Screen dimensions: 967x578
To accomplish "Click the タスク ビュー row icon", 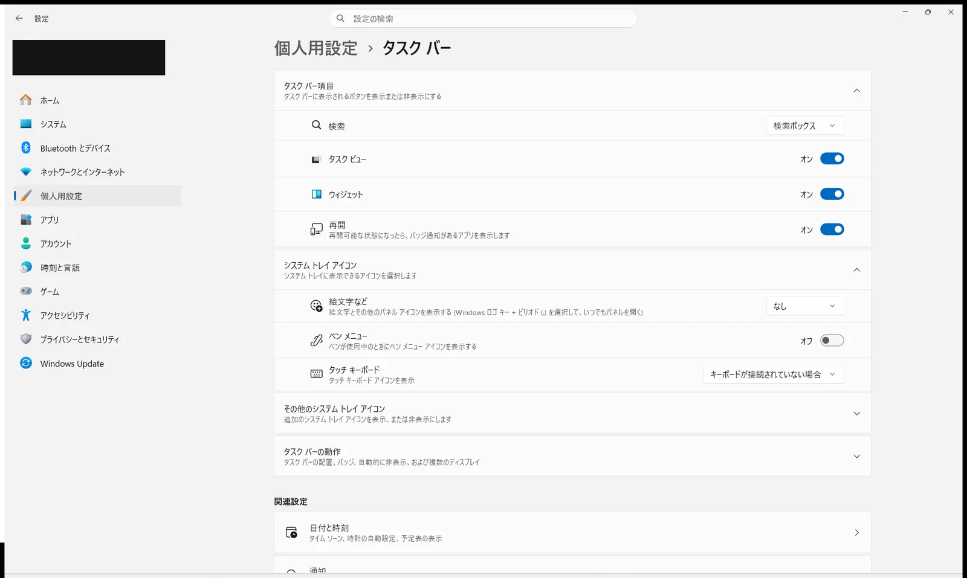I will coord(315,159).
